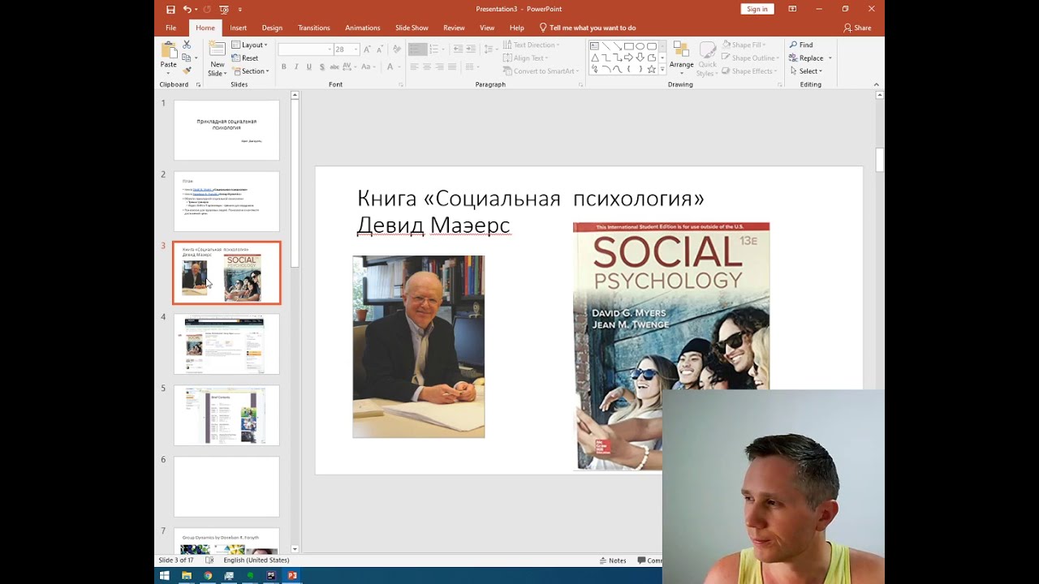
Task: Toggle bullets list
Action: tap(414, 49)
